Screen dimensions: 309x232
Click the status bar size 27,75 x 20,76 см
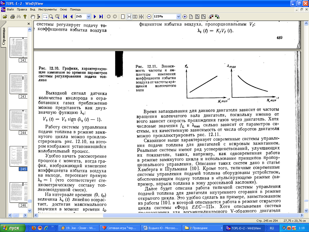tap(295, 221)
